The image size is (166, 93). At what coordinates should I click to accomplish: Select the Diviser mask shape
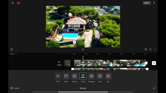point(66,77)
